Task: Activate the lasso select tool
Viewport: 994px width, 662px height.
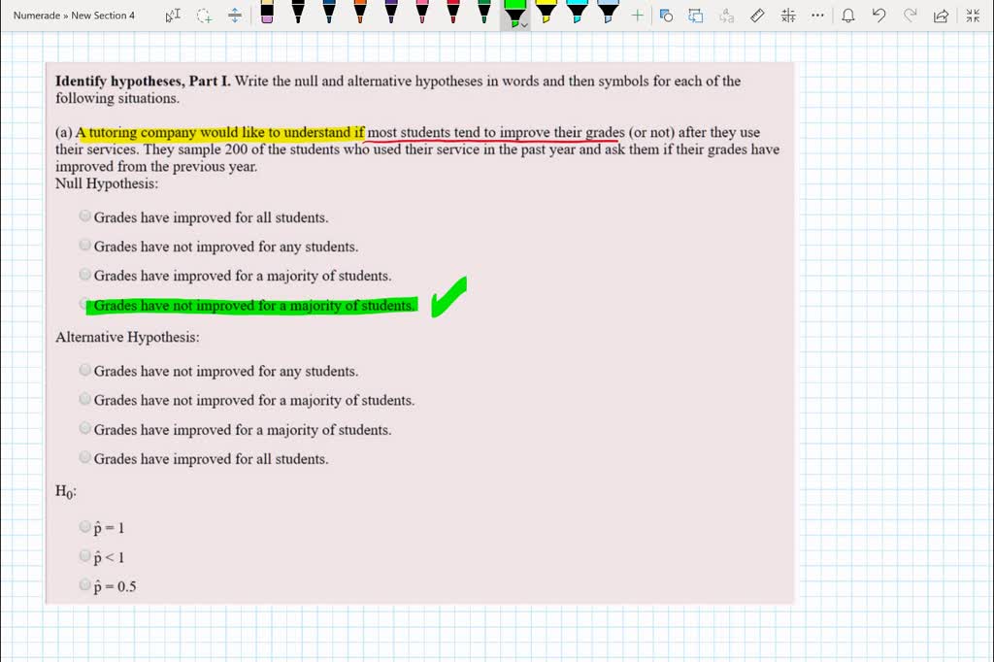Action: tap(203, 15)
